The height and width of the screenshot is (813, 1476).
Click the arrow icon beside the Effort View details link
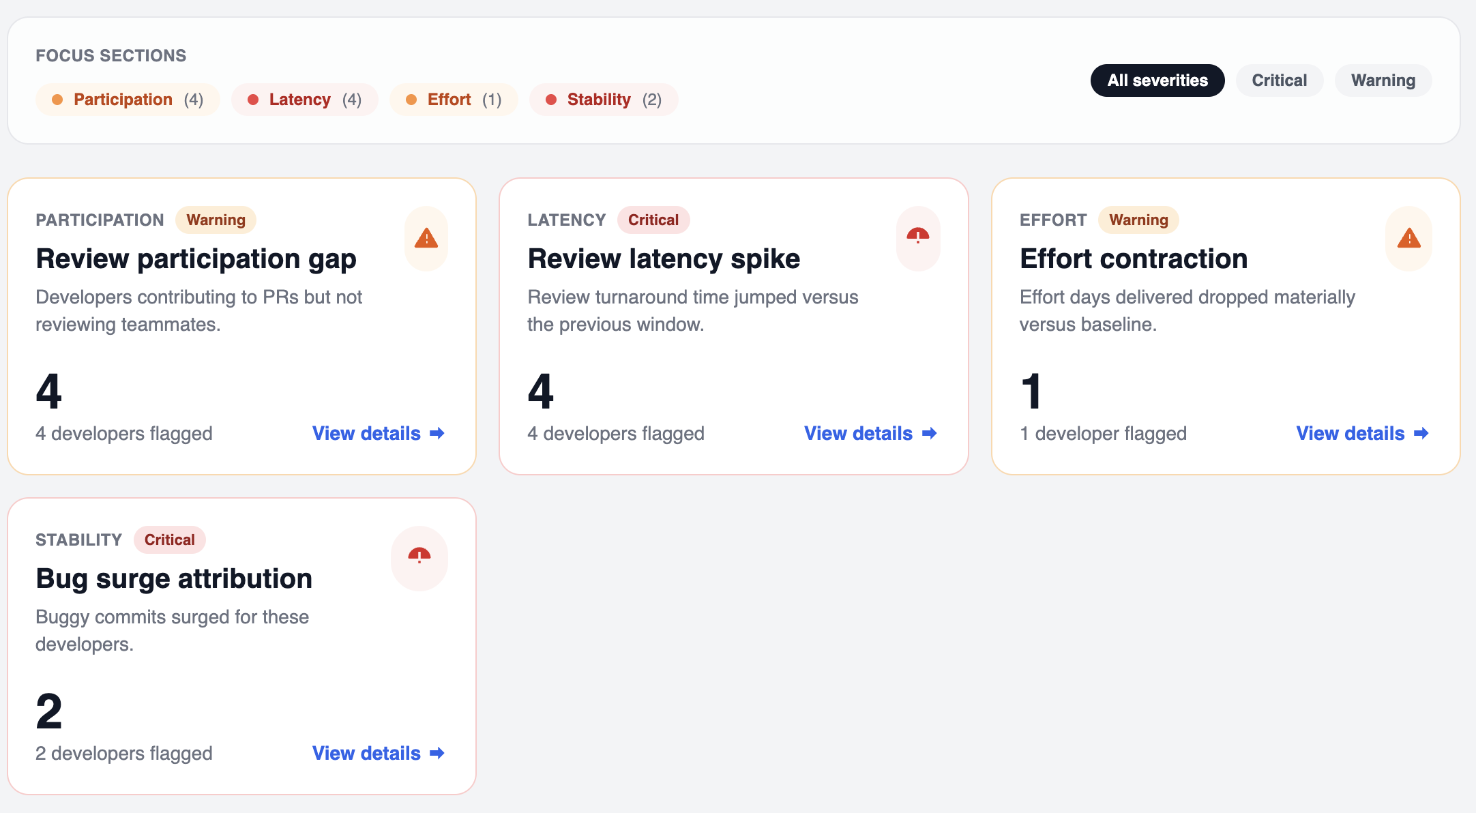pyautogui.click(x=1421, y=433)
